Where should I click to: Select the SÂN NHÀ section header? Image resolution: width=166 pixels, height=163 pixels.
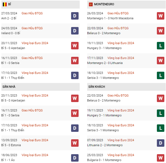(40, 87)
